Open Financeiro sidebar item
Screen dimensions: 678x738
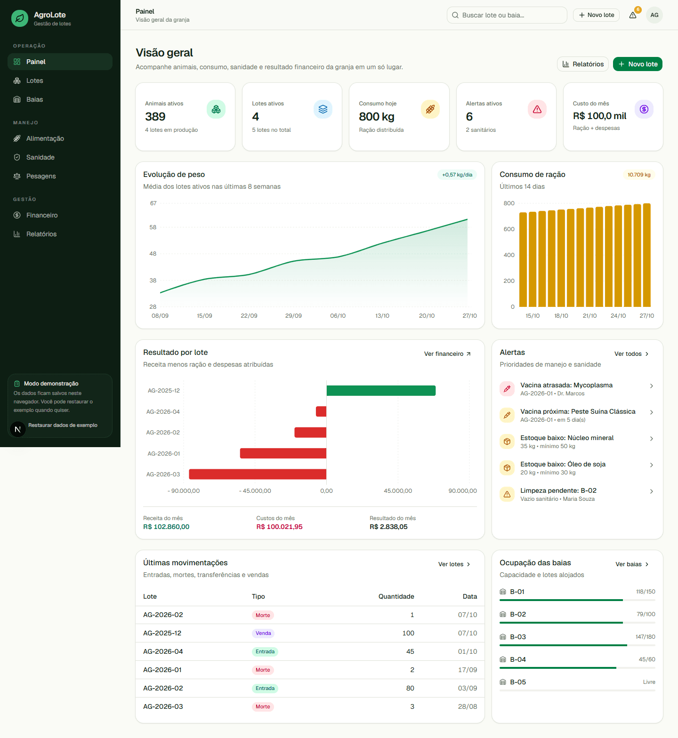point(60,215)
